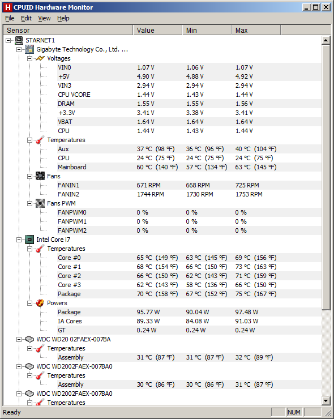Click the Fans PWM fan icon
This screenshot has height=419, width=334.
pos(40,203)
